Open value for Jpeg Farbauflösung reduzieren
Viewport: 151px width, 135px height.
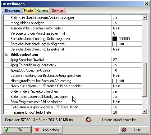127,65
